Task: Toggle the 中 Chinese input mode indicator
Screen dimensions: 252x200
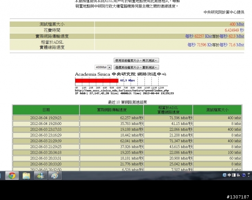Action: point(229,175)
